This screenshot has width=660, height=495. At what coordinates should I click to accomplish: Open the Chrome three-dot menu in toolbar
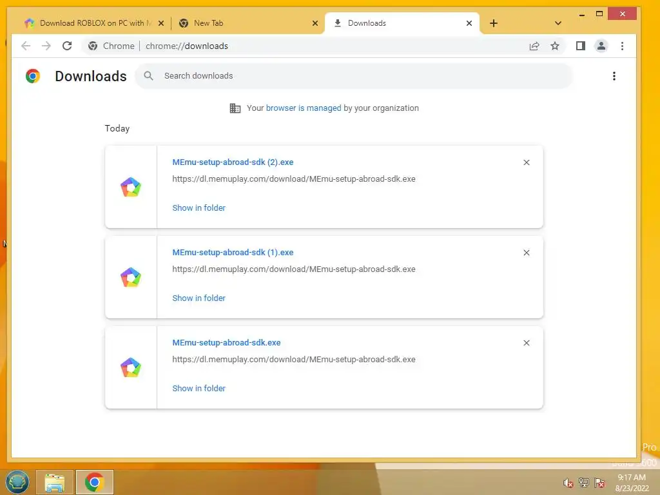(x=622, y=46)
